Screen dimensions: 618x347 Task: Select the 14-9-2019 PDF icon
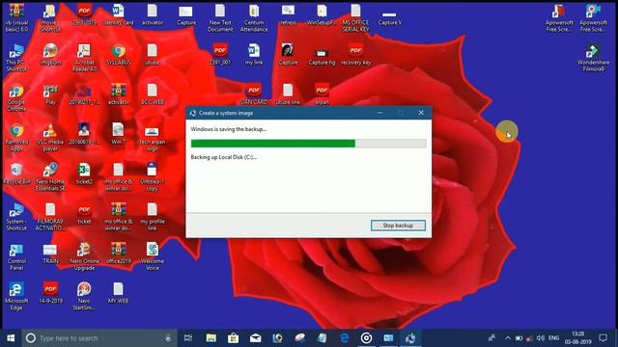[x=50, y=293]
